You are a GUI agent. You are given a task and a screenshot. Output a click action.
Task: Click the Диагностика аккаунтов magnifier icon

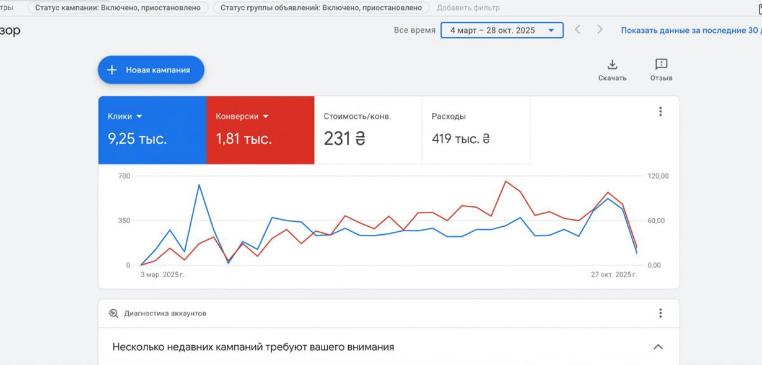[x=113, y=314]
